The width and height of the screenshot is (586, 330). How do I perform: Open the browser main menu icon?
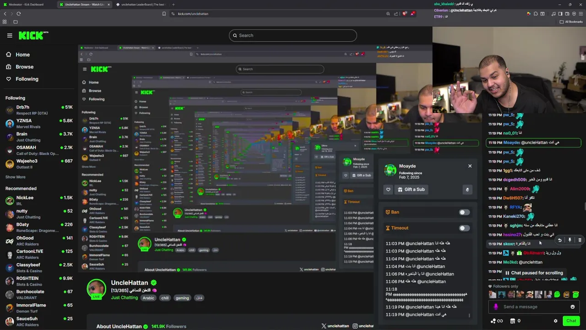pos(581,14)
